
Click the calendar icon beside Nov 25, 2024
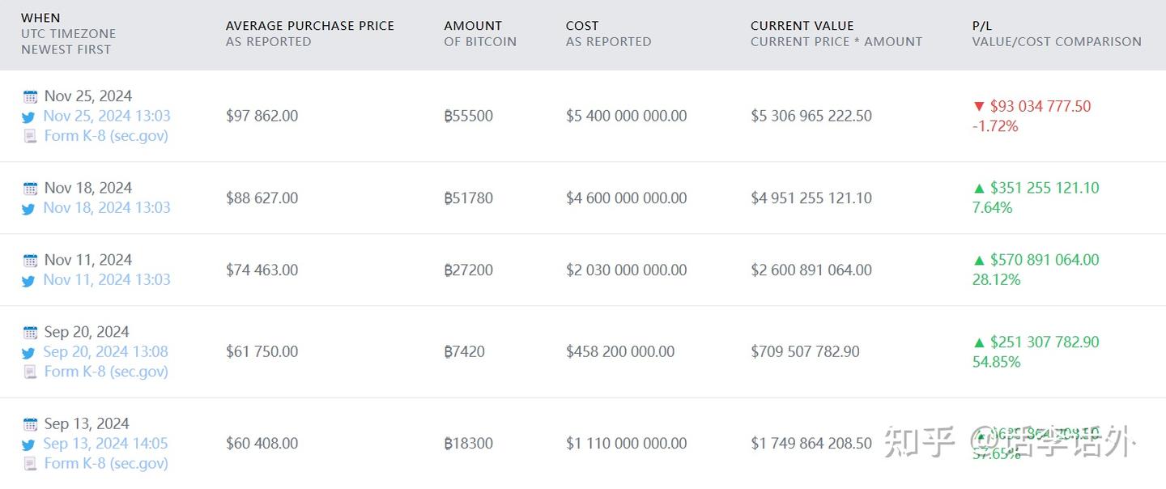click(30, 97)
